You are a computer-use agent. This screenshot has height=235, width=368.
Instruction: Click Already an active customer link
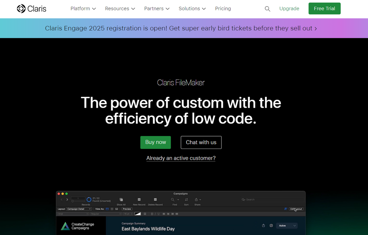pos(181,158)
